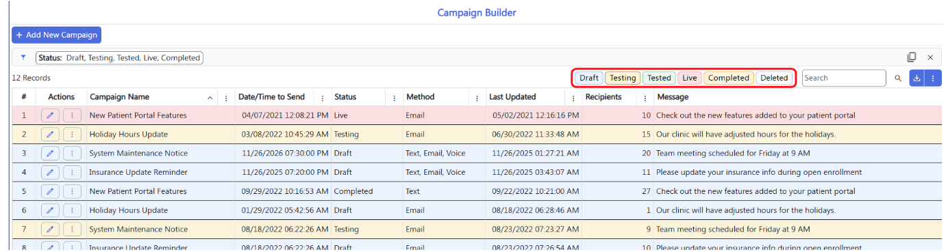The width and height of the screenshot is (948, 252).
Task: Click '12 Records' count label
Action: click(x=32, y=78)
